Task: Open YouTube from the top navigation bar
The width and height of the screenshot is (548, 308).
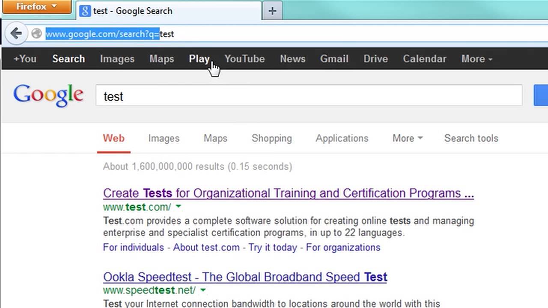Action: (244, 59)
